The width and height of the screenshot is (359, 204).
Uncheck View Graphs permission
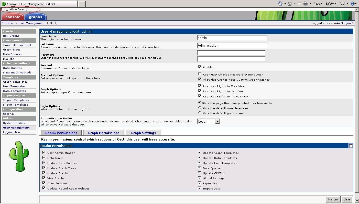[44, 178]
